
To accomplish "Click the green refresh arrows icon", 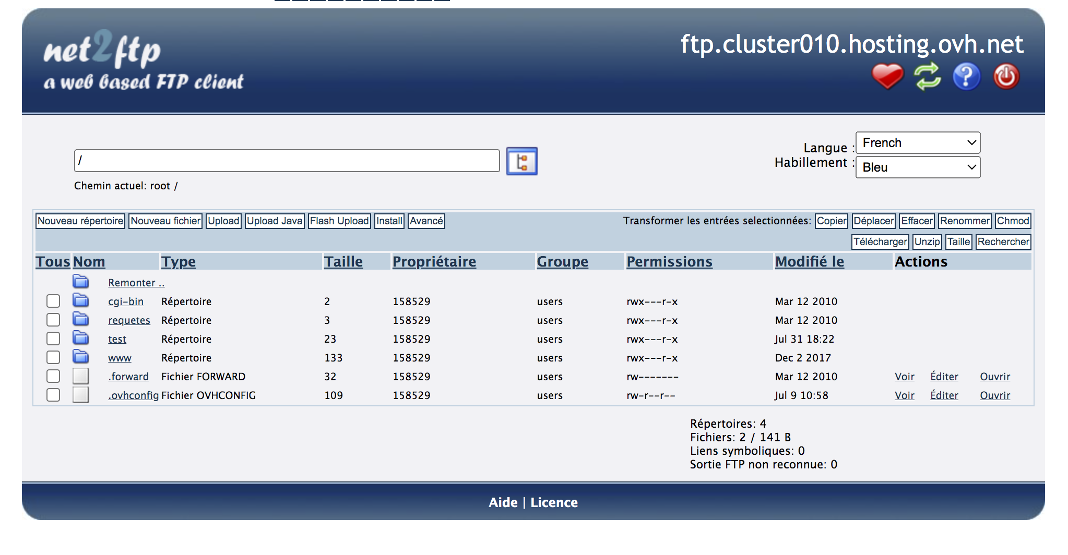I will tap(927, 77).
